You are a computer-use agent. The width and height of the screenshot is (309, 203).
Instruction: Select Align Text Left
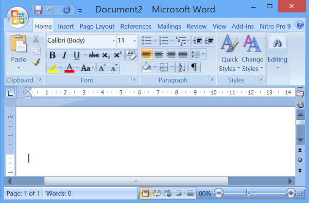pyautogui.click(x=147, y=54)
